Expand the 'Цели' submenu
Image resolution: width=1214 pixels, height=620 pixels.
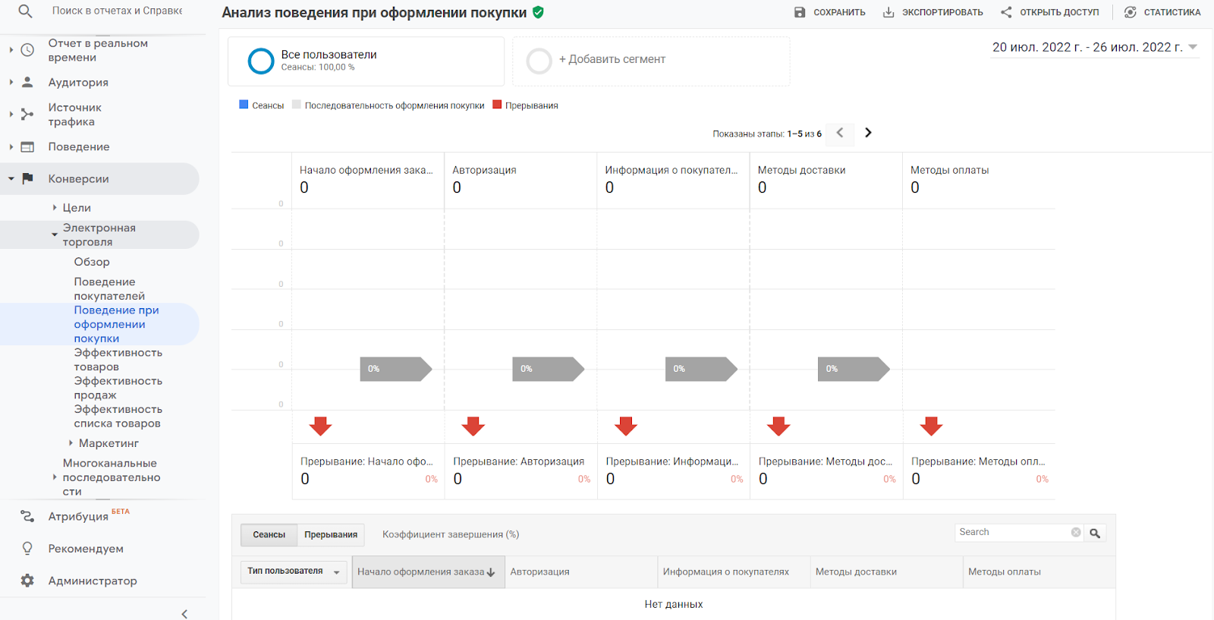tap(55, 207)
